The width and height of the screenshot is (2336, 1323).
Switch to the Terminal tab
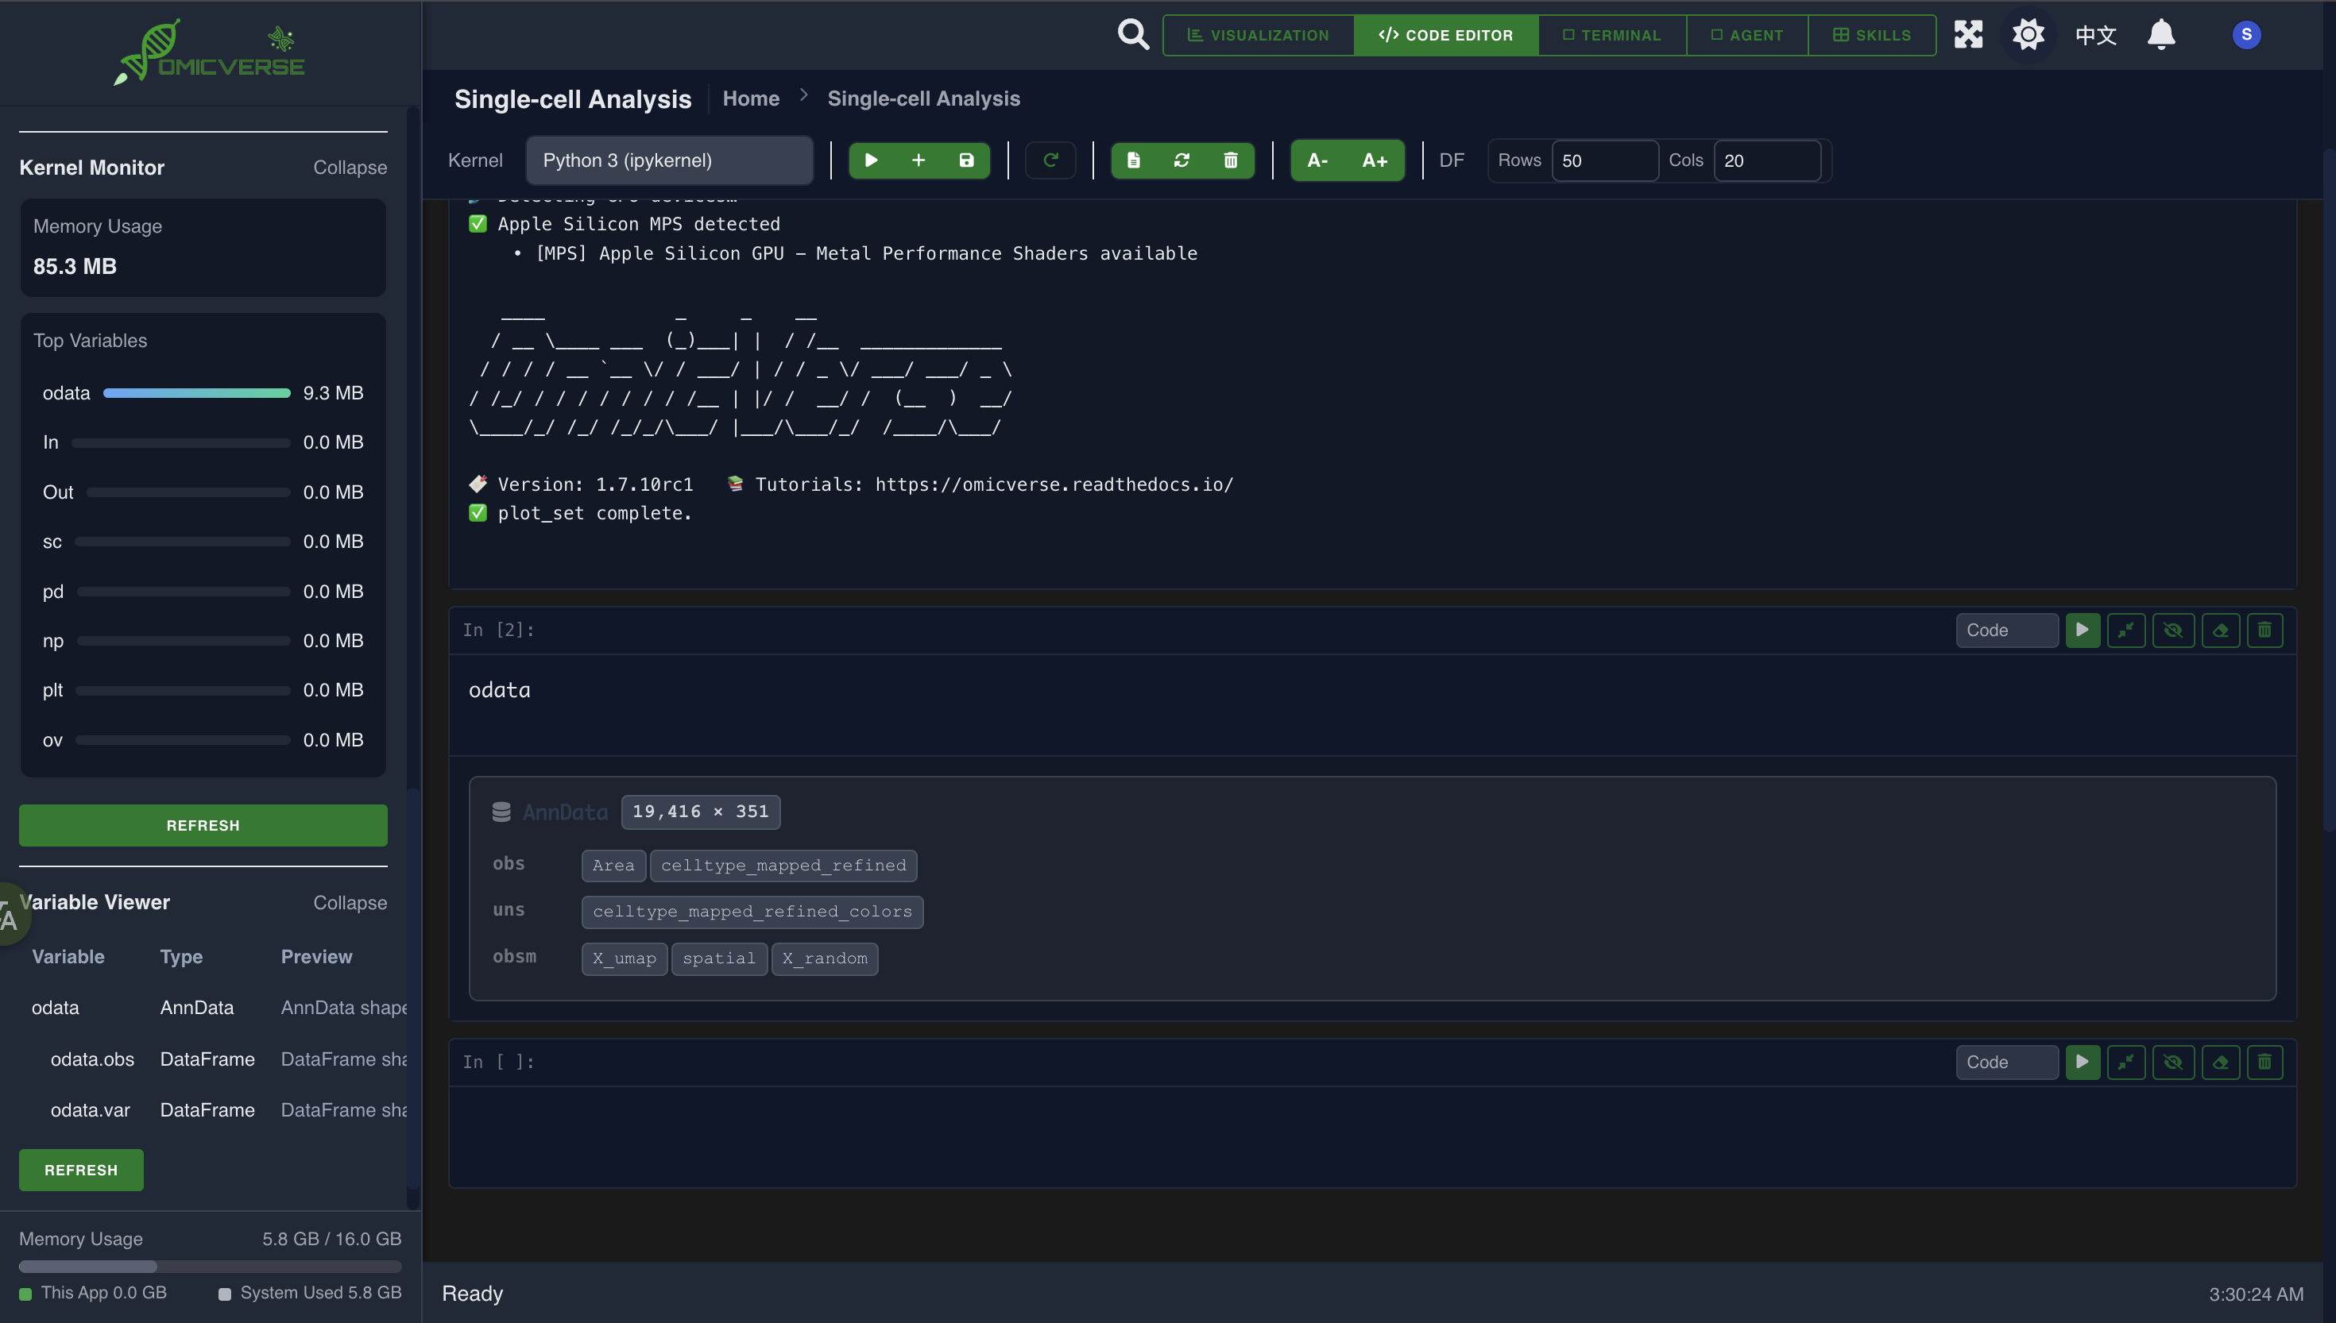[x=1611, y=34]
